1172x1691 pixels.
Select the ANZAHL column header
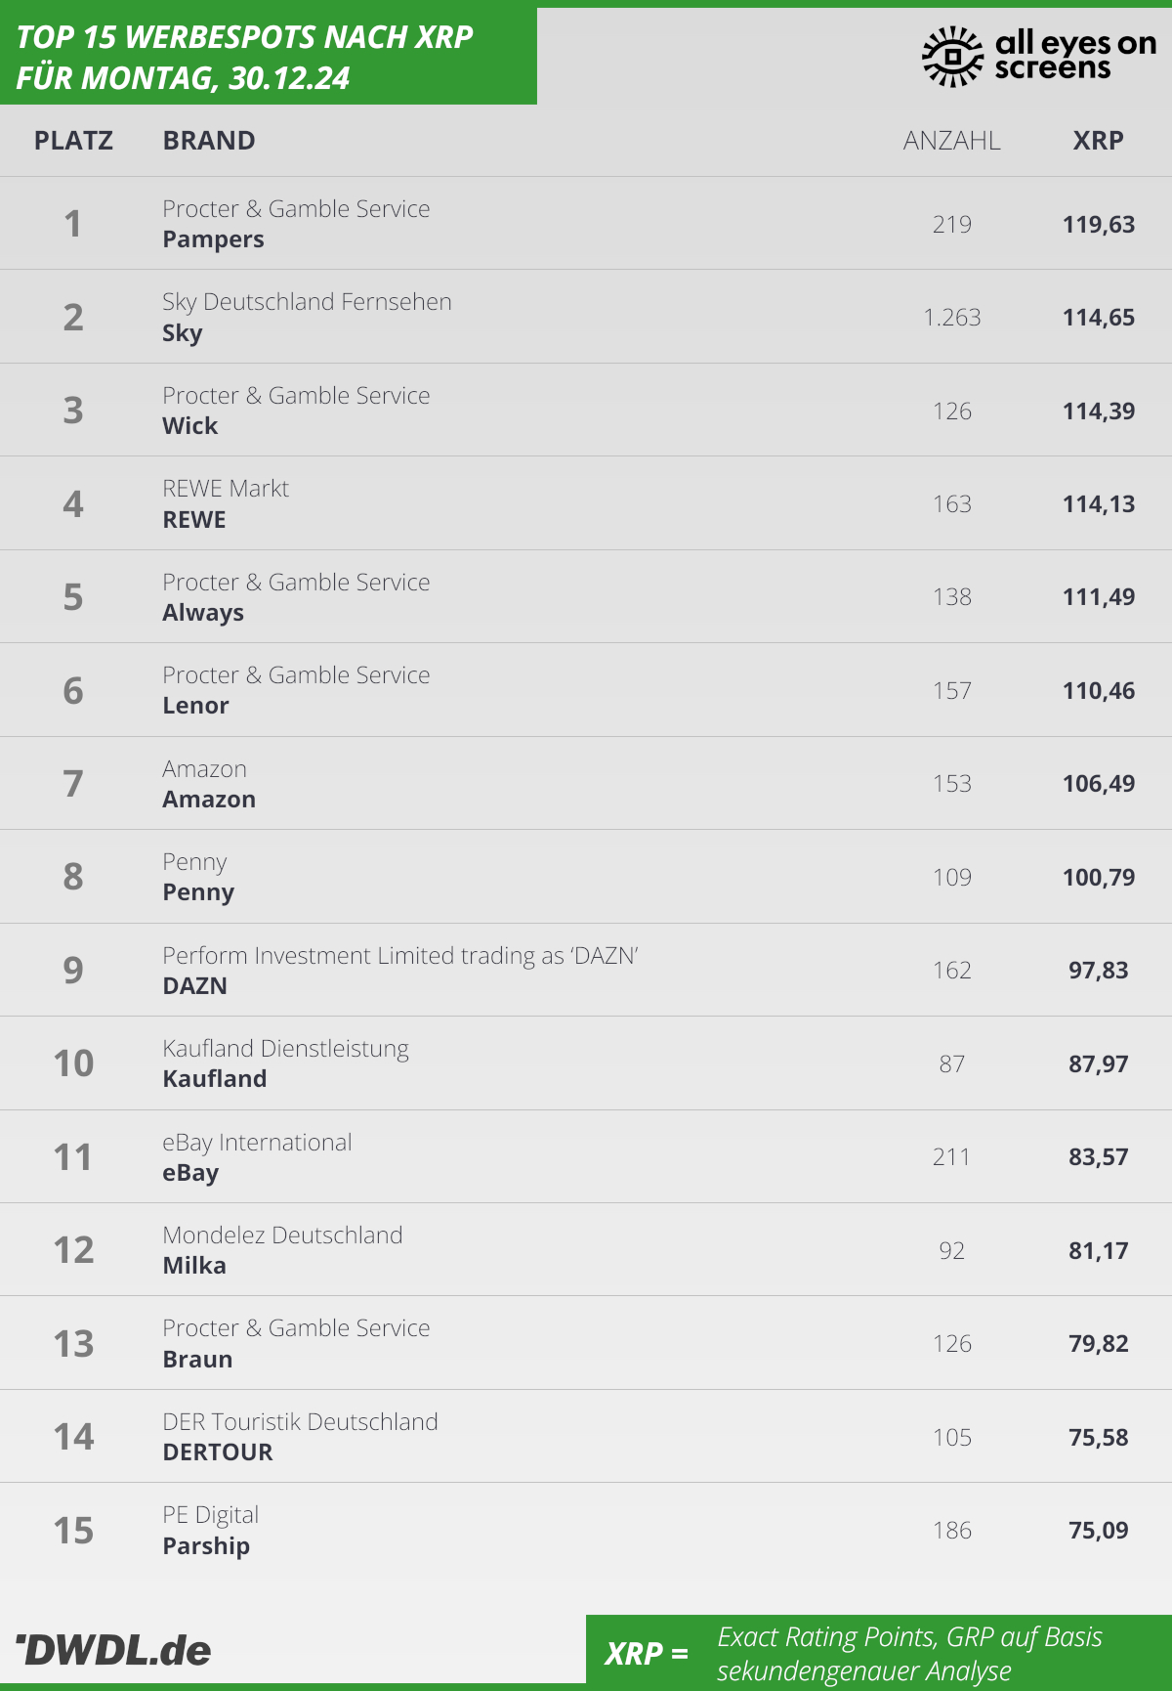coord(951,141)
